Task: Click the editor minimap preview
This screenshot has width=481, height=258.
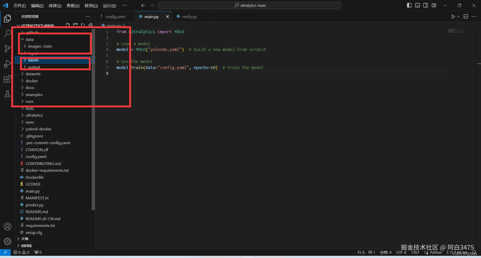Action: [x=456, y=31]
